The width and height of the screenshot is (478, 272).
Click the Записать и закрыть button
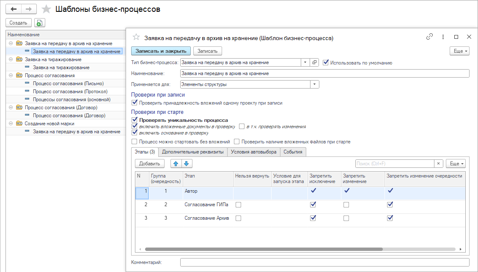click(x=161, y=51)
